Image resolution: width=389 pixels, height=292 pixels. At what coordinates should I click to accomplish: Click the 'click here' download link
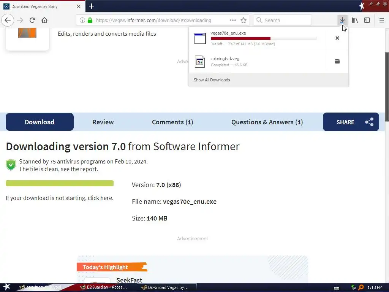(x=100, y=198)
